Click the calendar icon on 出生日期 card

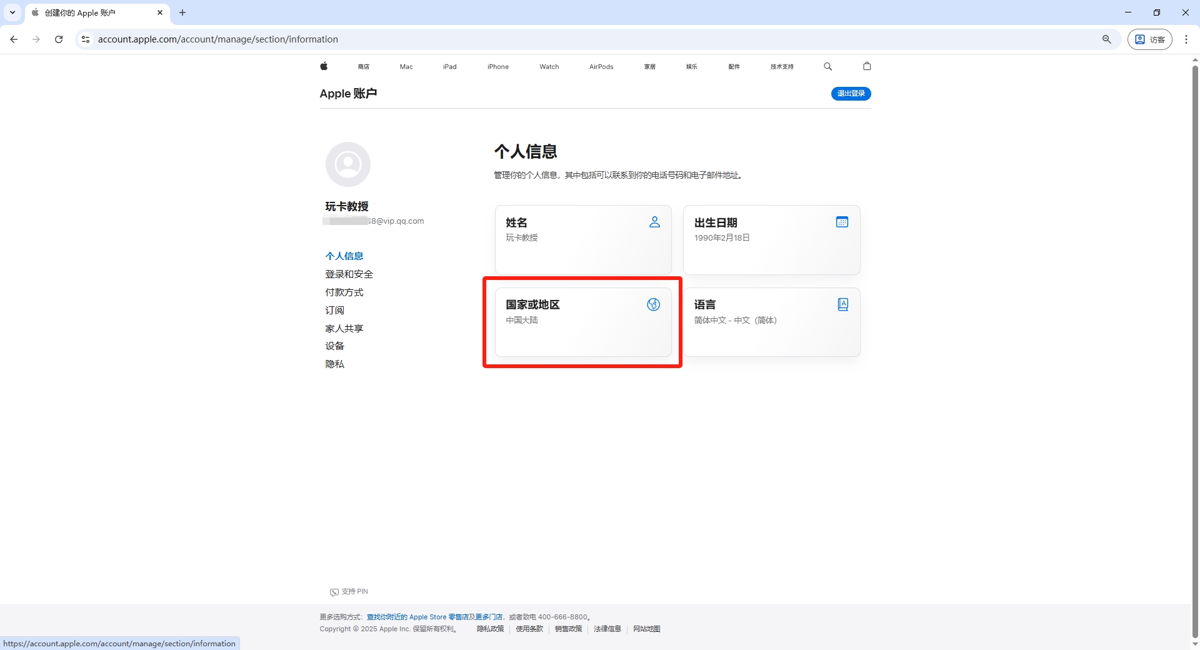point(842,222)
